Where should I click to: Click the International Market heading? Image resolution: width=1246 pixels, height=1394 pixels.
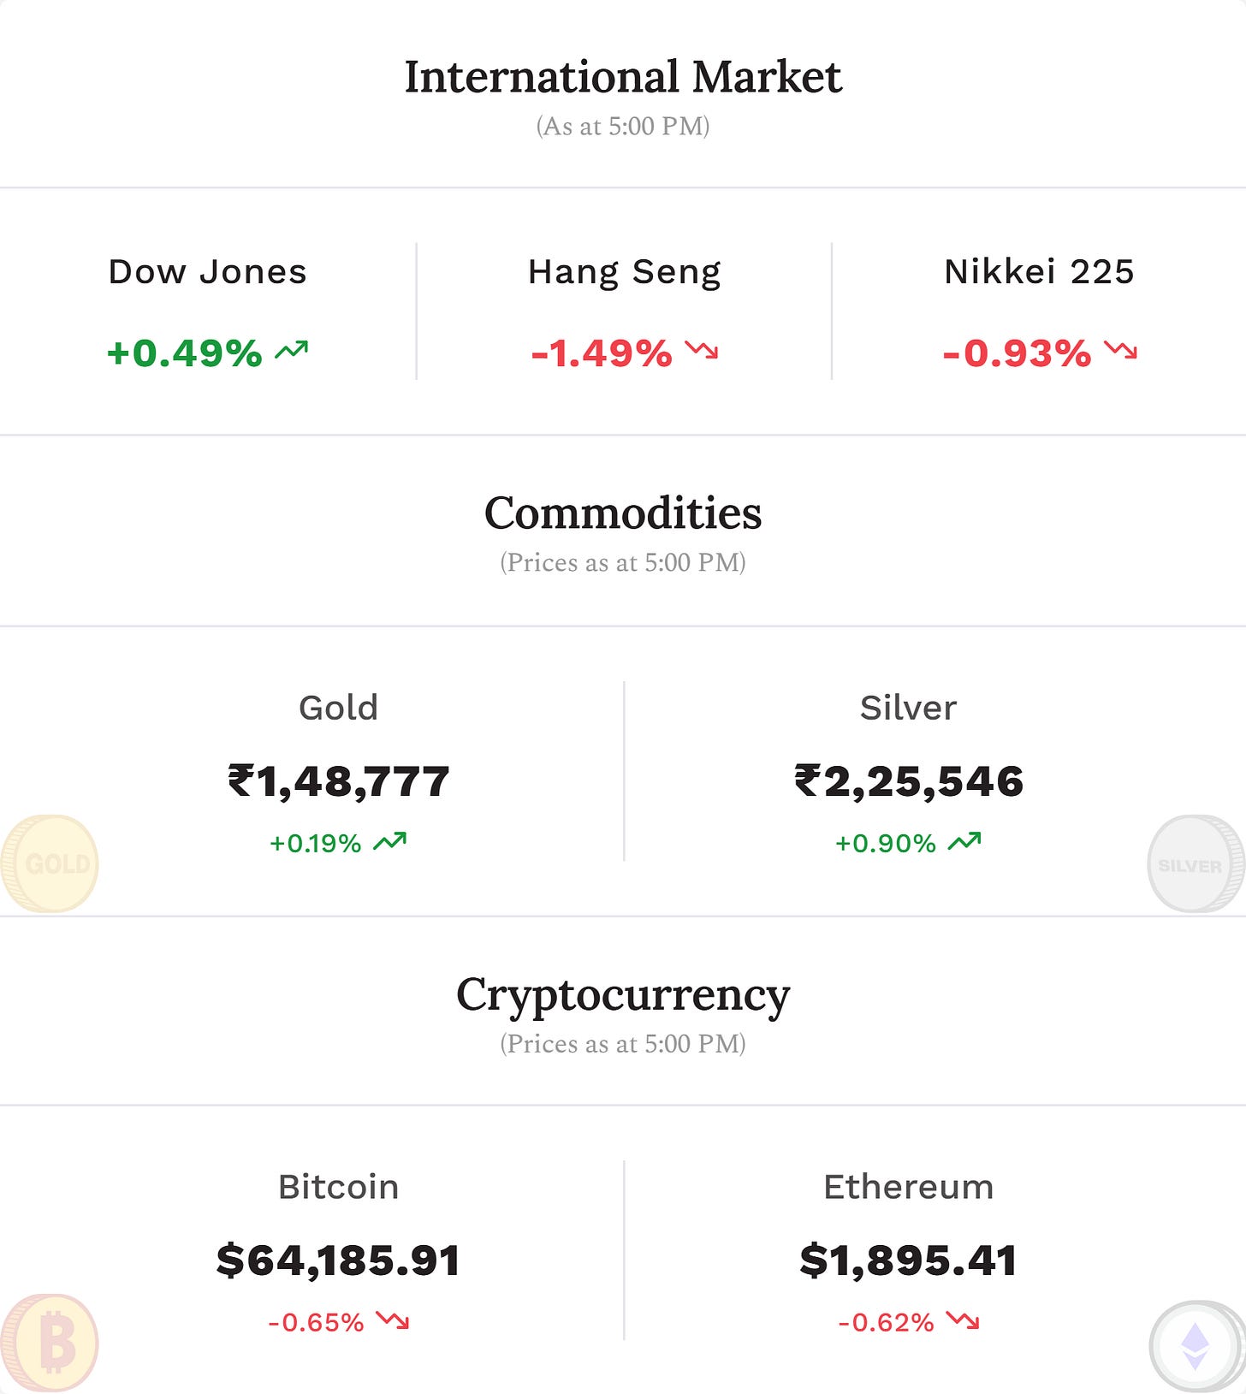click(x=623, y=77)
